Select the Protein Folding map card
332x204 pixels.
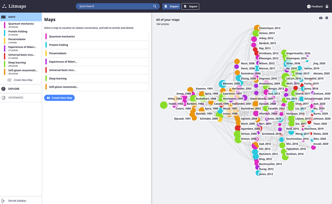coord(96,45)
